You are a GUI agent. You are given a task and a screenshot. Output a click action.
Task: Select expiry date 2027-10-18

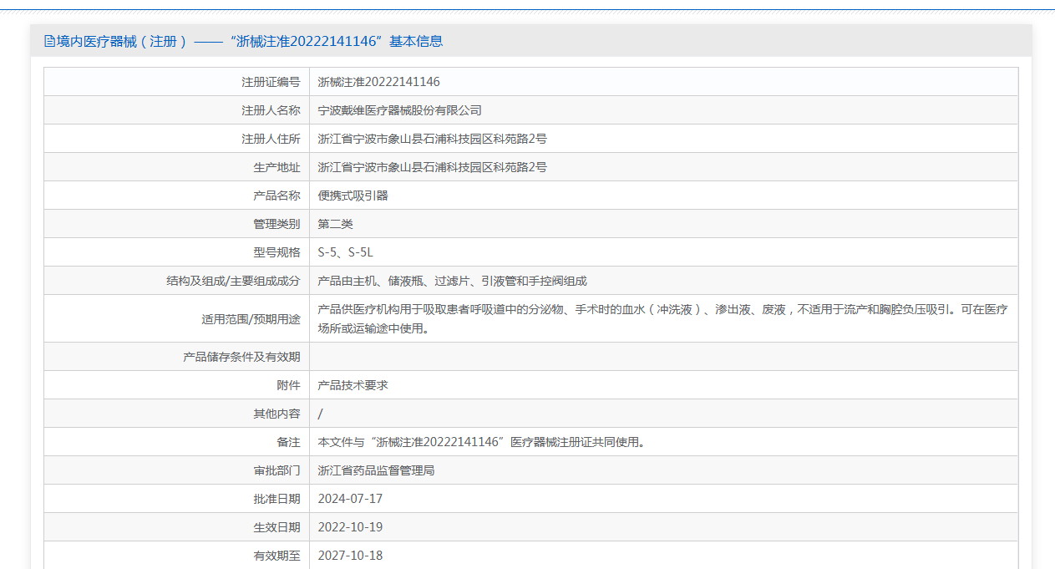click(x=351, y=556)
